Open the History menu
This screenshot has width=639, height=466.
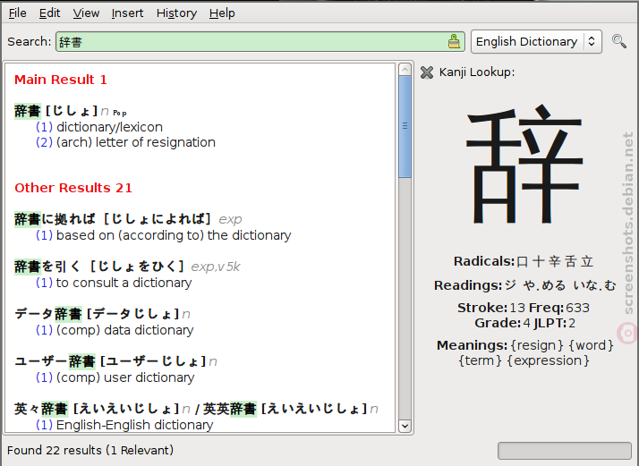point(176,13)
